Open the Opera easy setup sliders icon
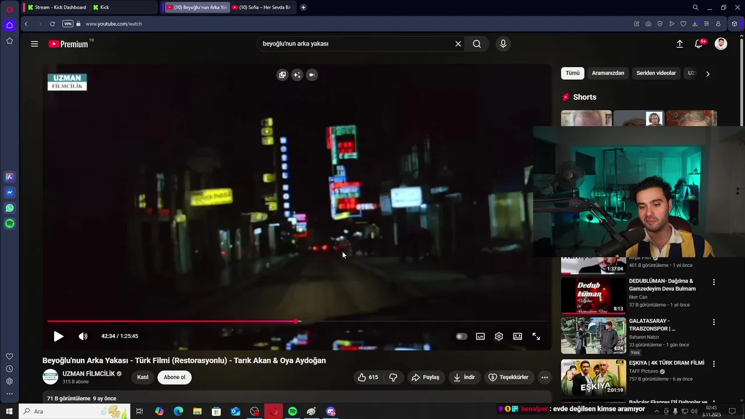 [x=707, y=24]
